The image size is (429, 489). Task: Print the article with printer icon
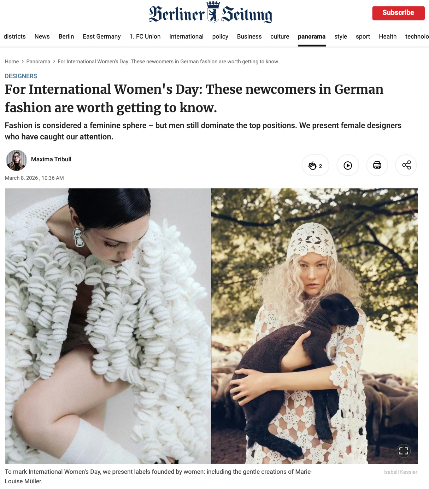[x=377, y=165]
